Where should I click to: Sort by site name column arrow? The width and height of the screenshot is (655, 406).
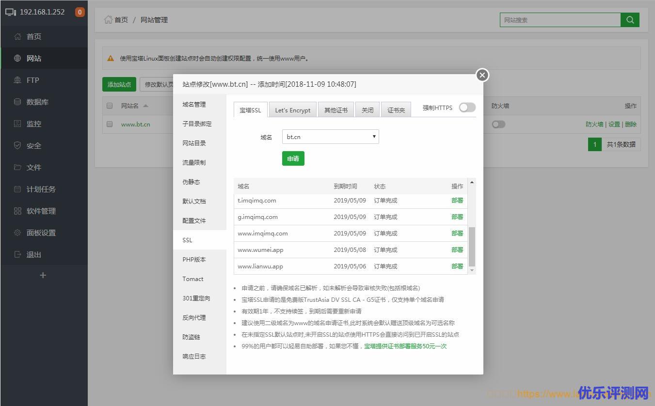click(146, 106)
